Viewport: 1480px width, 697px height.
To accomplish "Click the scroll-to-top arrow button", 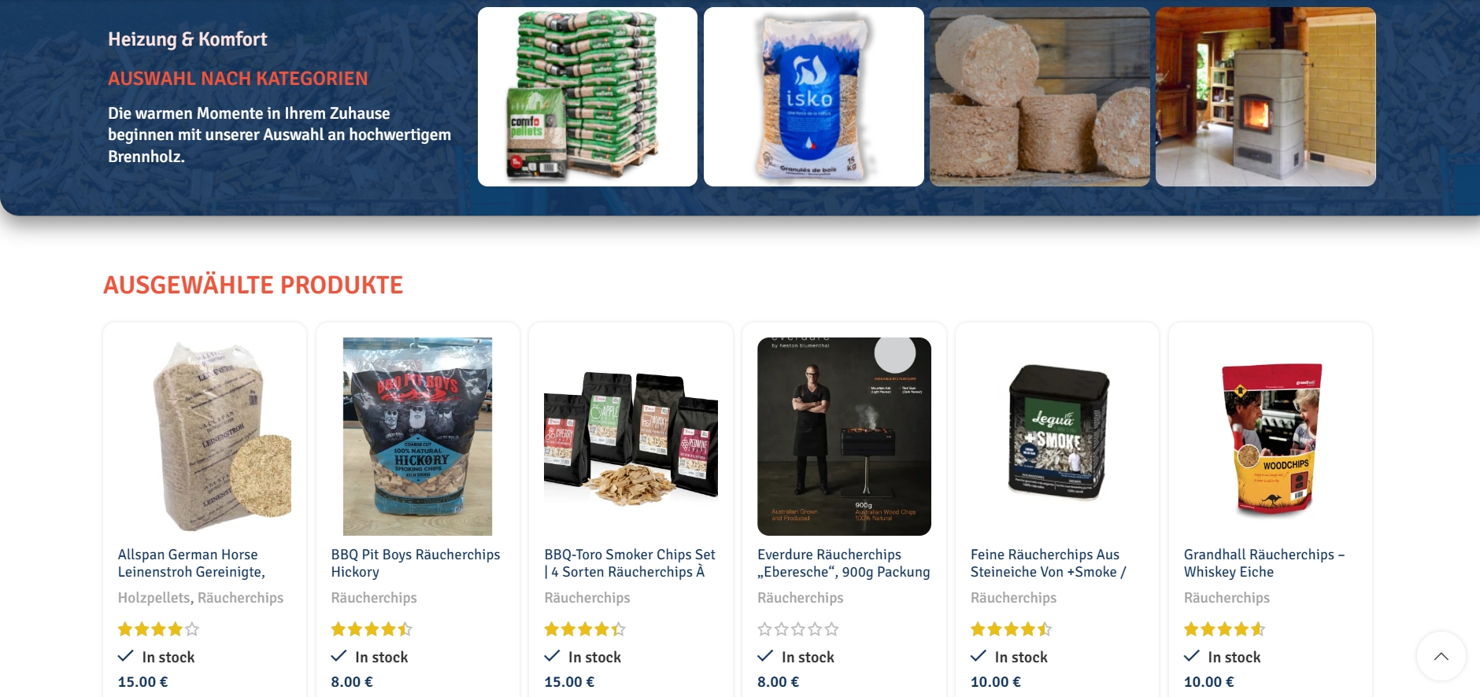I will pos(1441,656).
